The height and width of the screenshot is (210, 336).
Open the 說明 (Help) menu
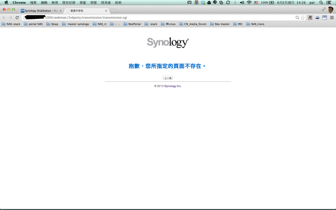pos(118,2)
